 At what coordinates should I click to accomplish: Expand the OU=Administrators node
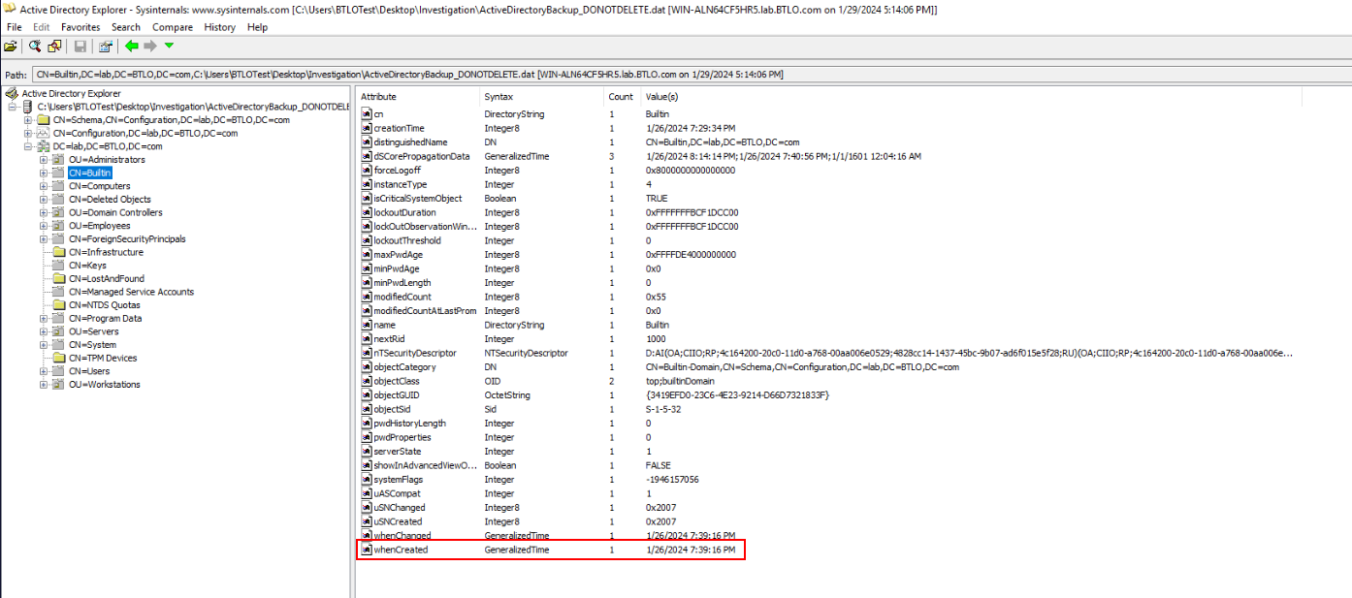pyautogui.click(x=45, y=160)
